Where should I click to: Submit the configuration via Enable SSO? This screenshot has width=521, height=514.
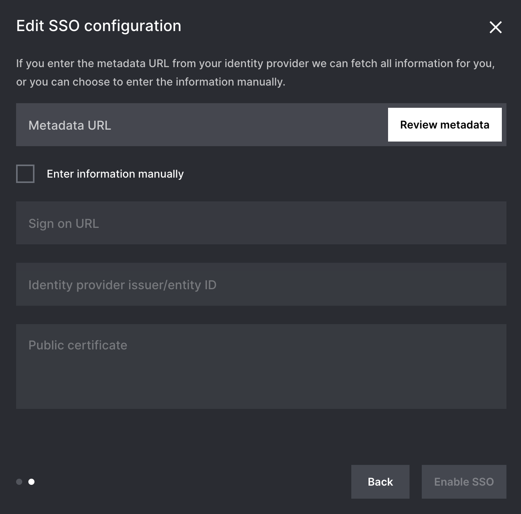(464, 482)
